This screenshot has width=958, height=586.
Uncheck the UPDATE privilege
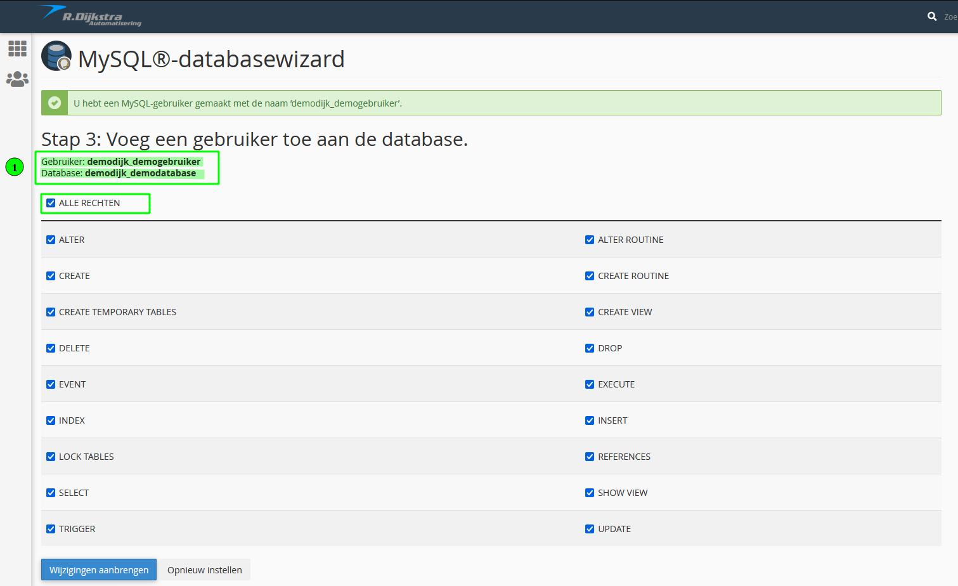tap(590, 529)
